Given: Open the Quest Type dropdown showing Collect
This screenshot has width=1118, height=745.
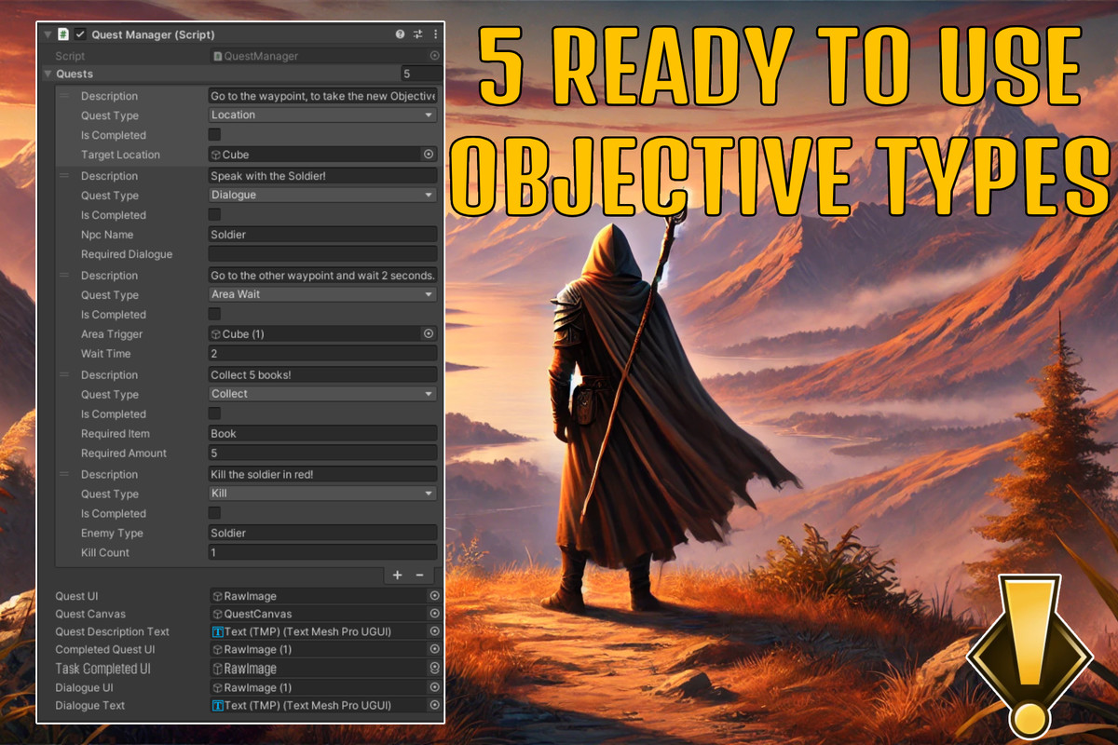Looking at the screenshot, I should point(321,393).
